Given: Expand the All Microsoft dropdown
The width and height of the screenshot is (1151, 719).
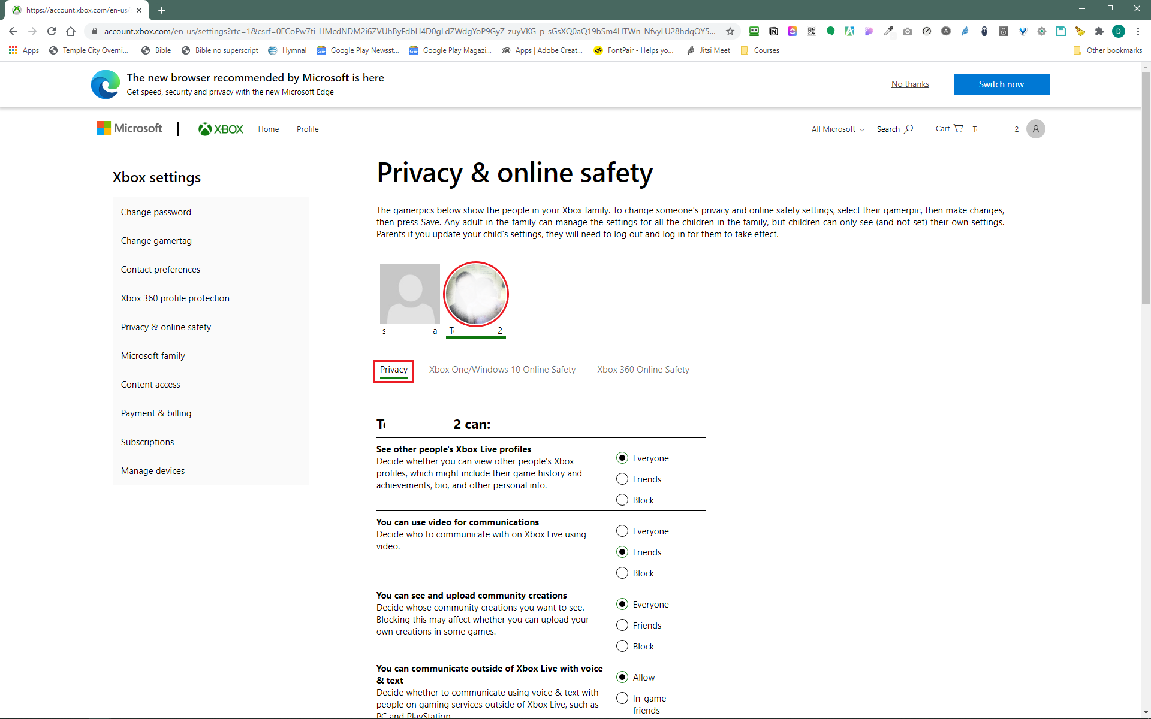Looking at the screenshot, I should (837, 129).
